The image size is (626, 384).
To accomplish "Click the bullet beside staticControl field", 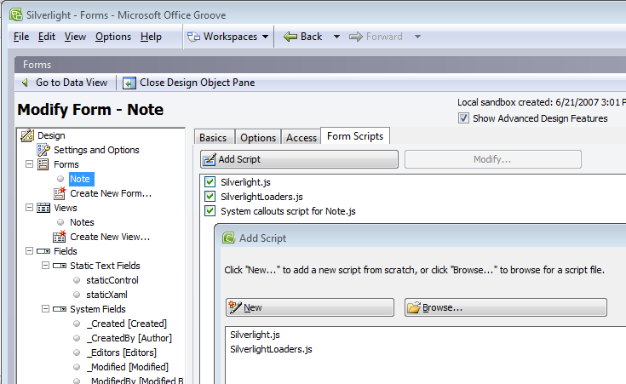I will click(x=77, y=280).
